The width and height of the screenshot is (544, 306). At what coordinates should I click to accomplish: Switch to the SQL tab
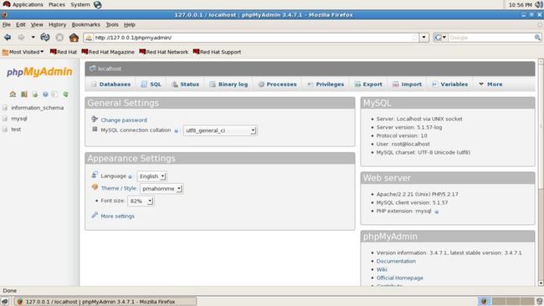pyautogui.click(x=151, y=84)
